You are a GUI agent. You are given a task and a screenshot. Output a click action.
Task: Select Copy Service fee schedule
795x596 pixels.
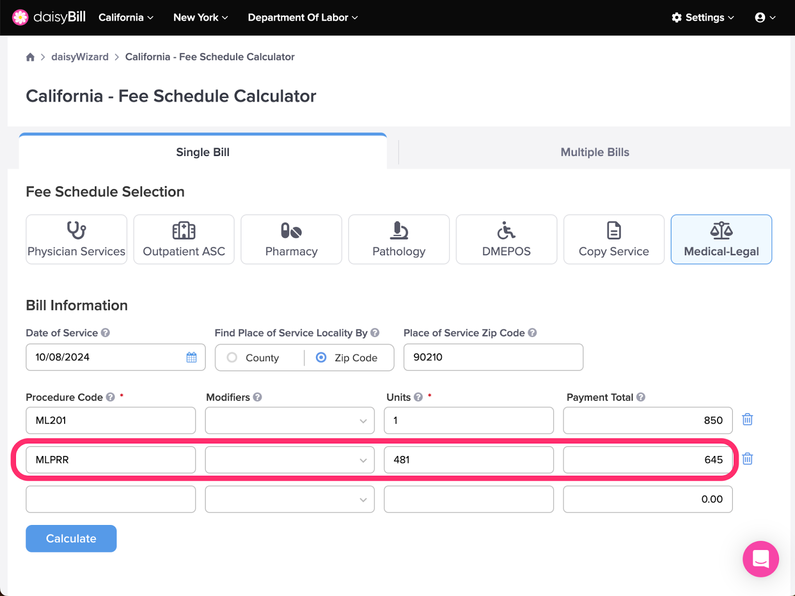(x=614, y=239)
